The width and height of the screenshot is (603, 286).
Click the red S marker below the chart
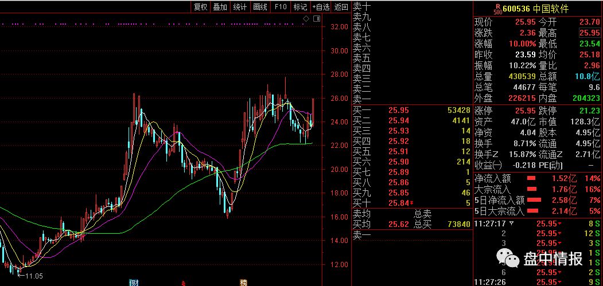183,283
